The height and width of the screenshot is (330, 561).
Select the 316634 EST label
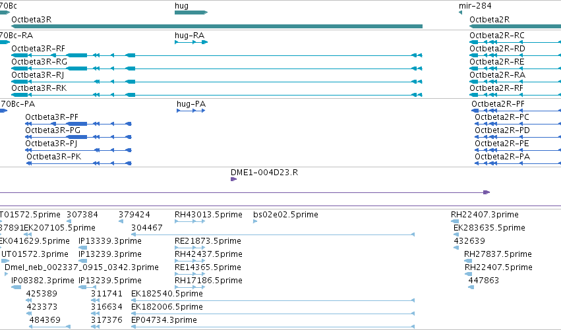(107, 307)
